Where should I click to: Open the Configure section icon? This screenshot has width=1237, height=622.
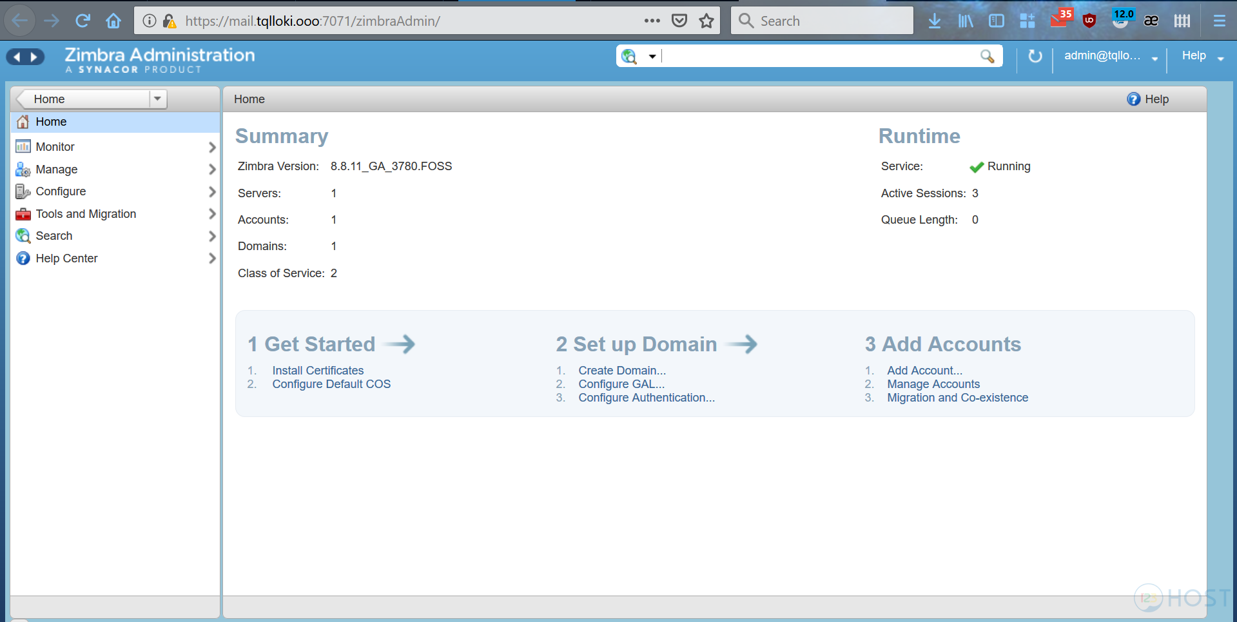coord(23,191)
